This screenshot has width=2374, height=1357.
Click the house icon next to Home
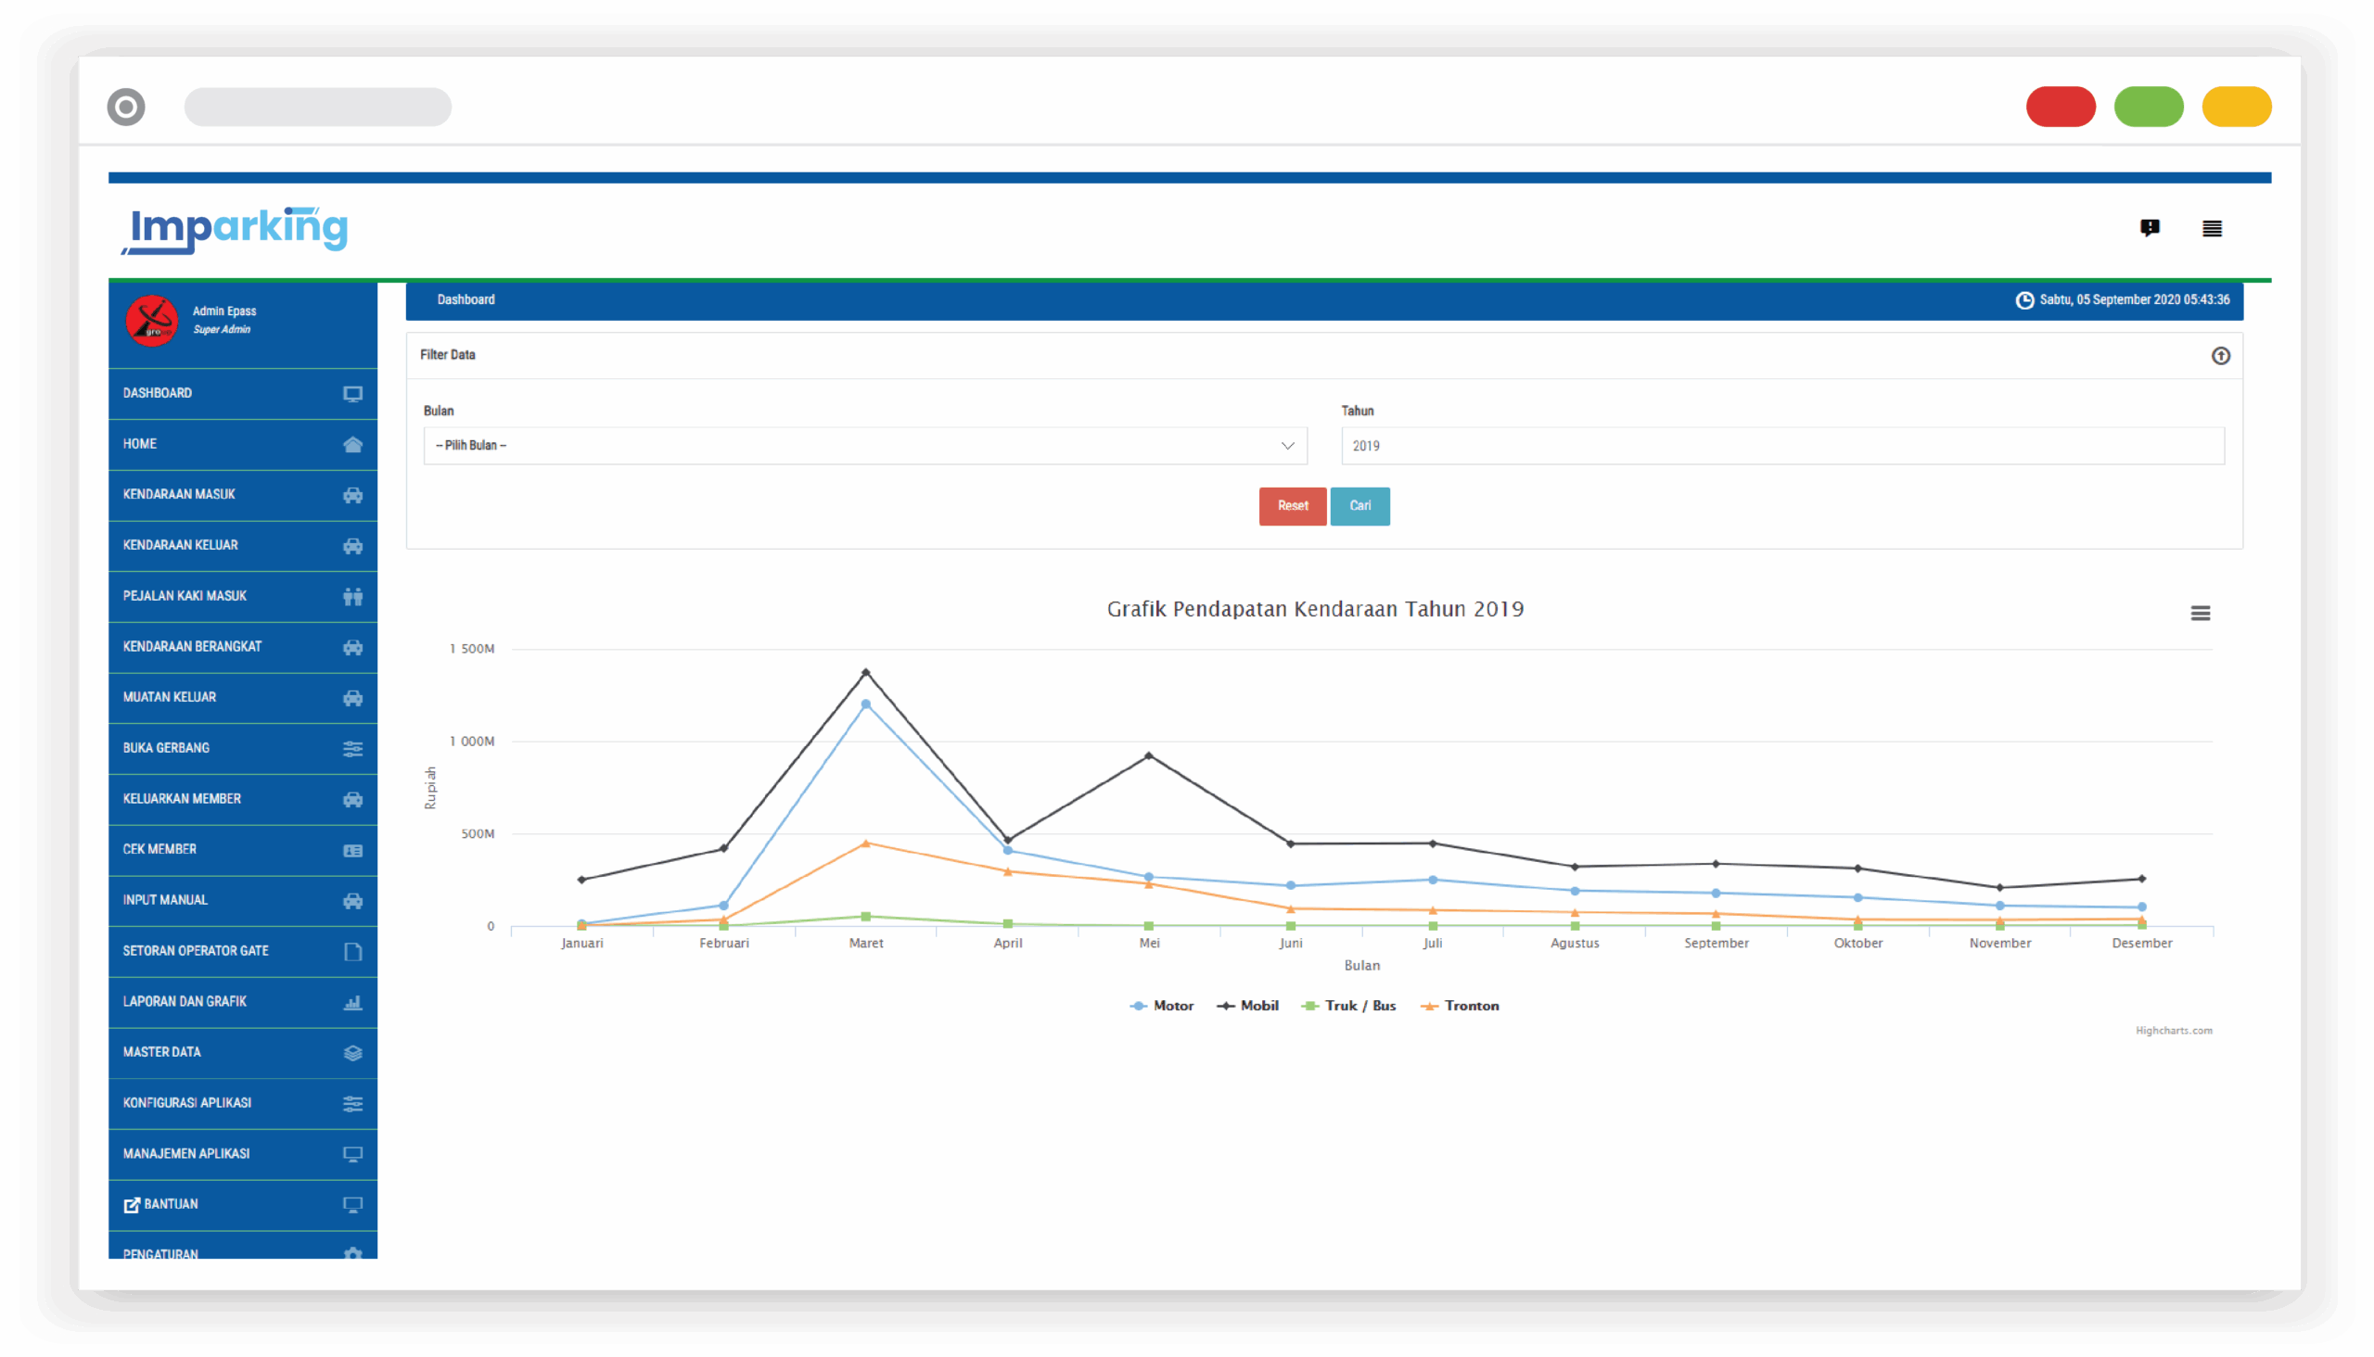click(x=352, y=445)
